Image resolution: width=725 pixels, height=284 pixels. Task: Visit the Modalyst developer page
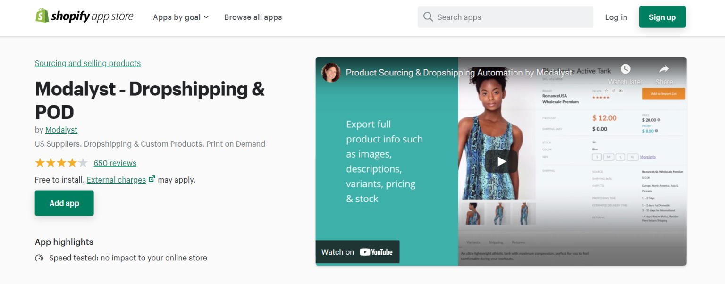click(61, 130)
